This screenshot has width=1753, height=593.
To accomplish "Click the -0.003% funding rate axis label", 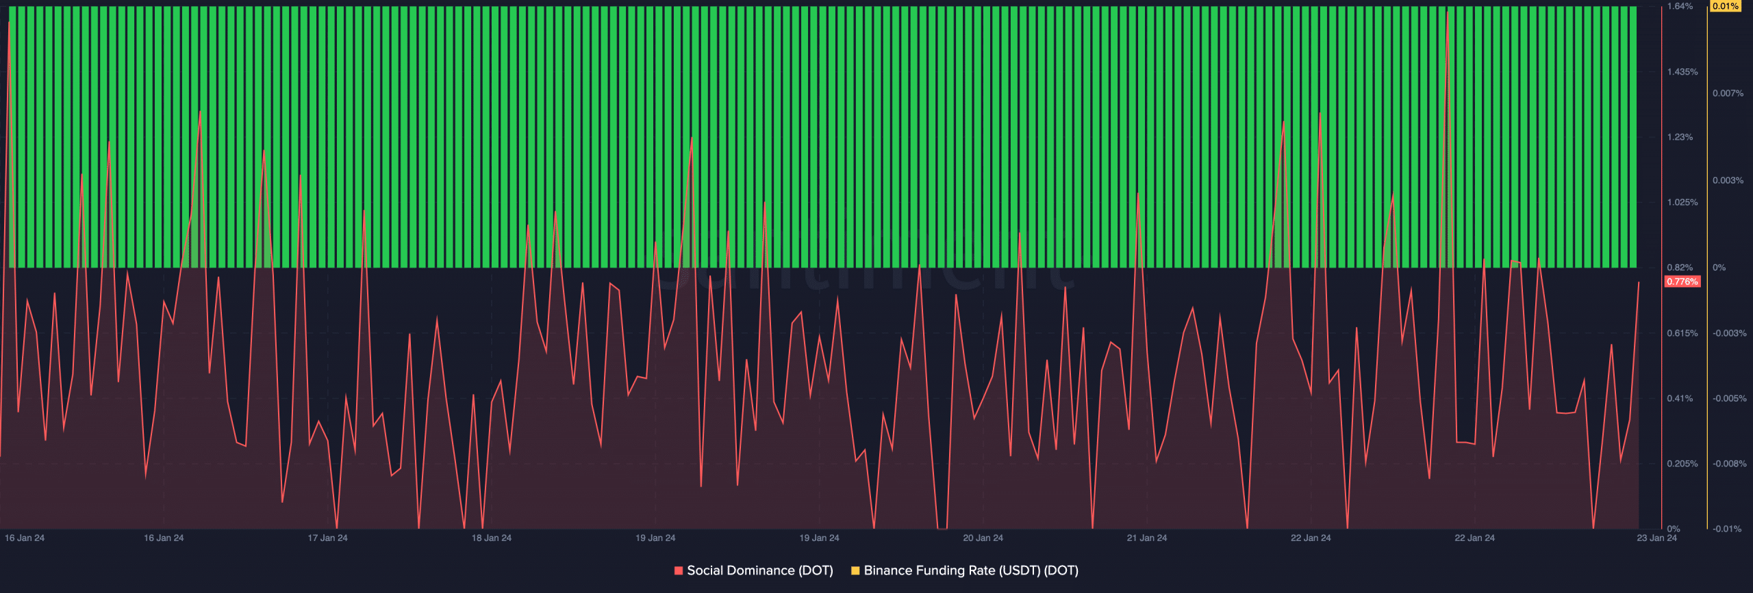I will click(1730, 333).
